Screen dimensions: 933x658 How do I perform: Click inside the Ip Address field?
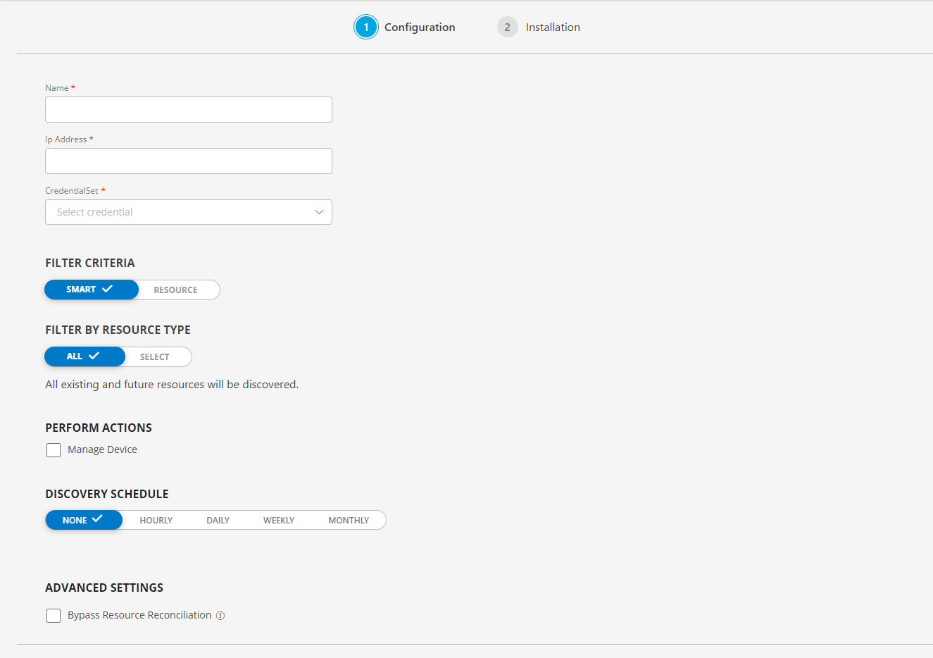pos(188,161)
